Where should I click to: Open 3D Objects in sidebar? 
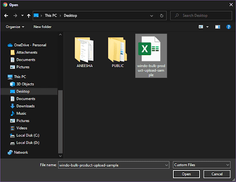[x=22, y=84]
